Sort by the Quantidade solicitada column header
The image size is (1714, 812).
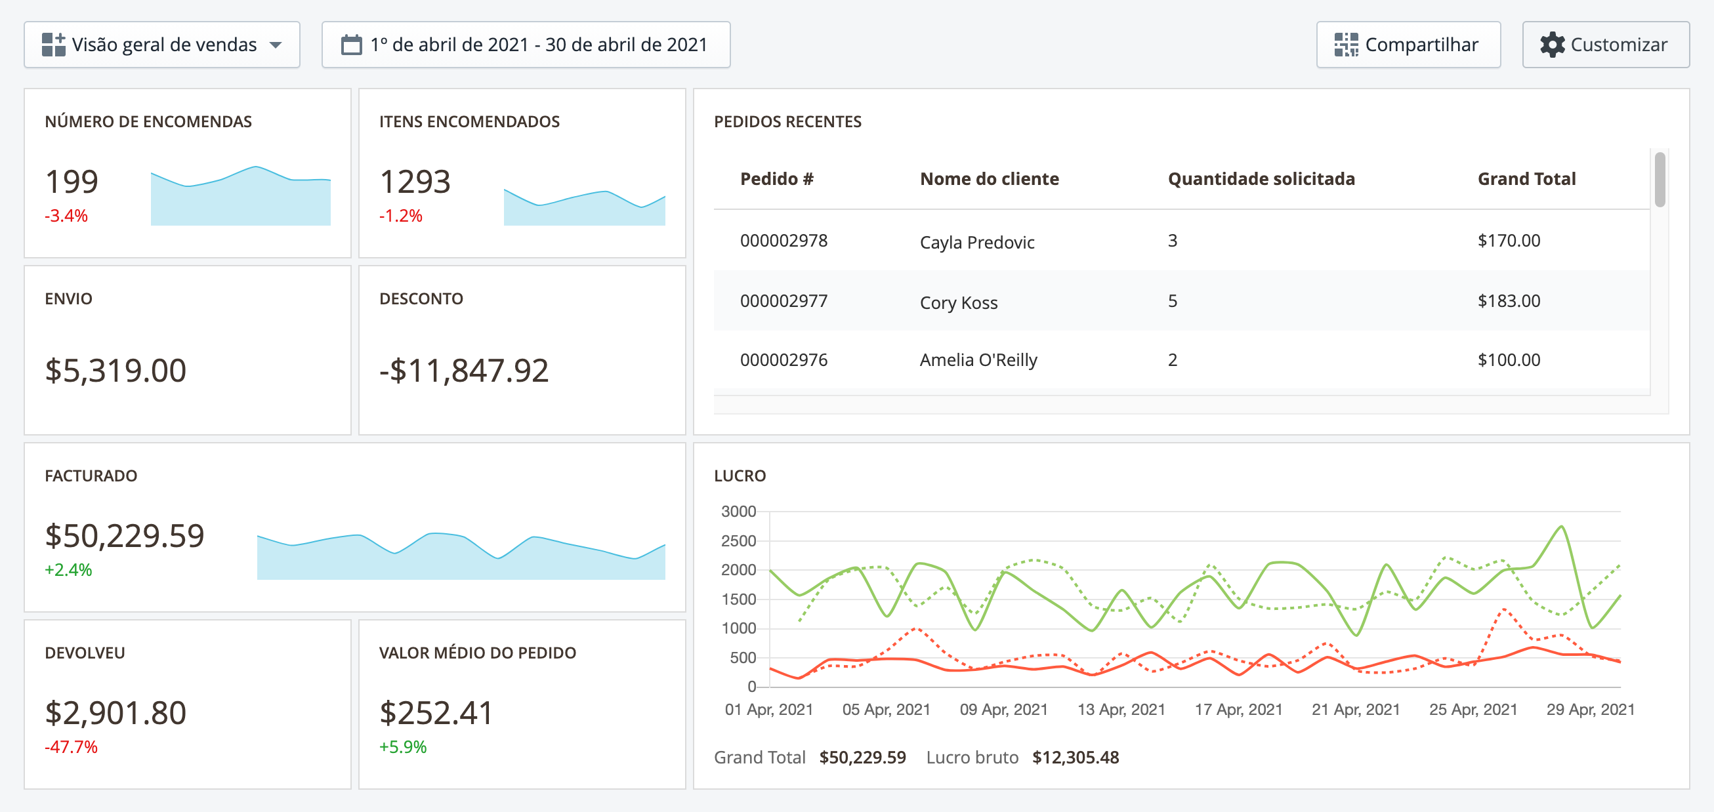[1261, 179]
